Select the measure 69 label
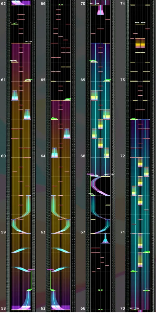This screenshot has height=313, width=156. pyautogui.click(x=83, y=80)
